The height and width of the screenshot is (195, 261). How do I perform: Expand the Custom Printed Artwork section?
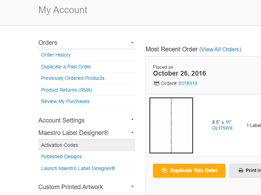click(x=132, y=187)
